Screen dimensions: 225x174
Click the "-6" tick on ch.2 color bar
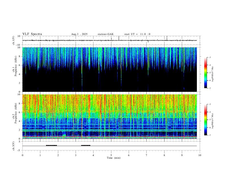[x=209, y=127]
